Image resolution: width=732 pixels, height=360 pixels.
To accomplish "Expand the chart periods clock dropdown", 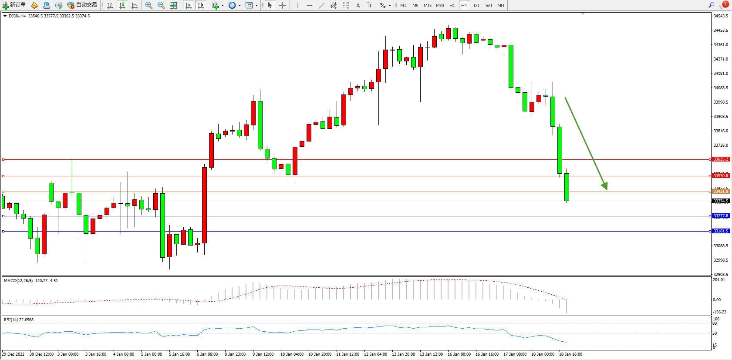I will 240,6.
